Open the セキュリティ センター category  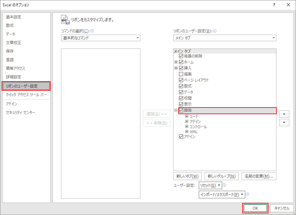point(20,113)
